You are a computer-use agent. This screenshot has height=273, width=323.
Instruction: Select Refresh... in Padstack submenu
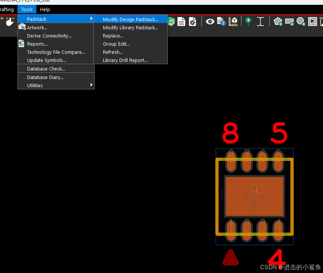tap(130, 52)
